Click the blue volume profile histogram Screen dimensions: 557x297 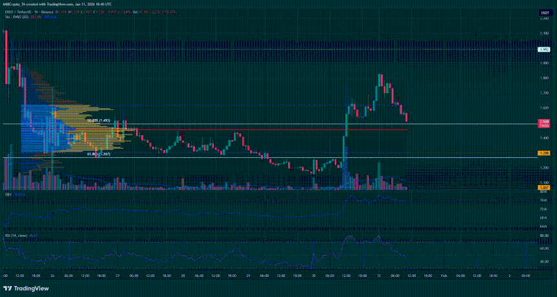click(x=39, y=129)
